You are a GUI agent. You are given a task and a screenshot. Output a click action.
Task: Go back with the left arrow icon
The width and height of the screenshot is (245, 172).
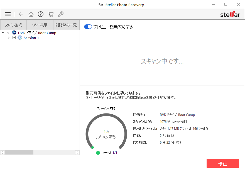pyautogui.click(x=21, y=14)
